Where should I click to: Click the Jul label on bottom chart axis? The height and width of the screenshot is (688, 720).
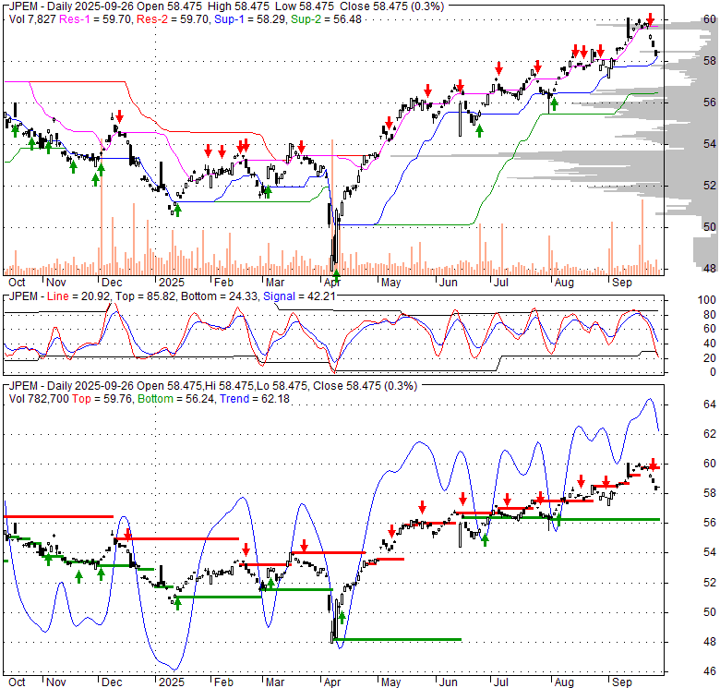click(x=500, y=682)
